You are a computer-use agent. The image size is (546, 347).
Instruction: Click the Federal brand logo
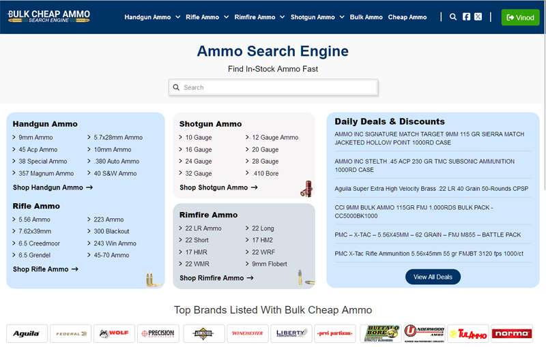(x=71, y=333)
